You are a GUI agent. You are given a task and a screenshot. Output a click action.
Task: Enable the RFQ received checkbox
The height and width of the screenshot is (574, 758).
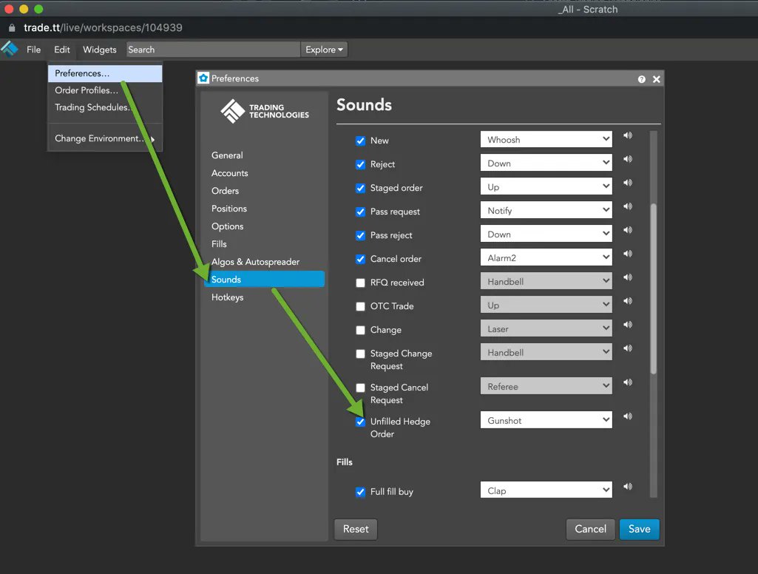[x=360, y=283]
